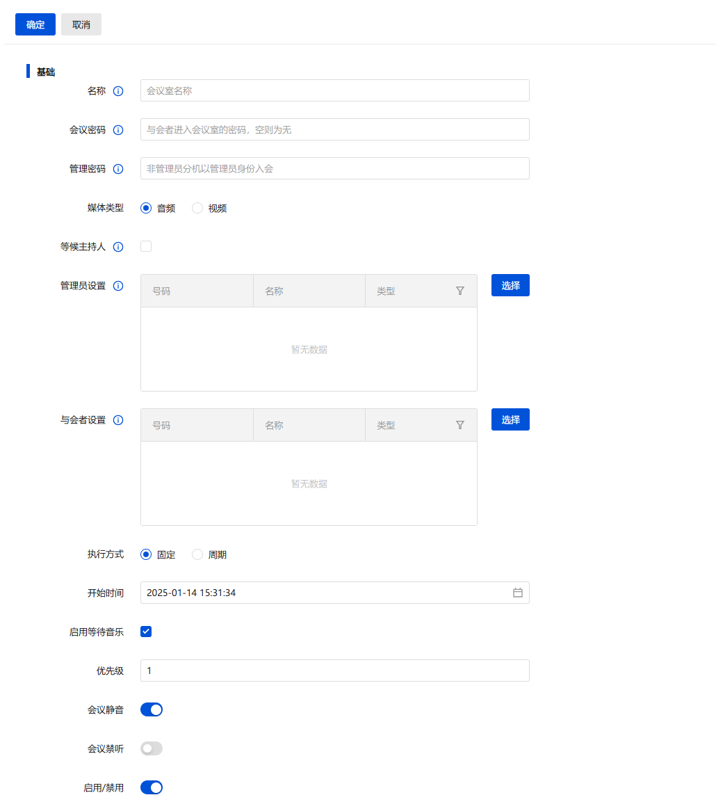Toggle the 启用/禁用 switch
The width and height of the screenshot is (716, 811).
pos(152,787)
